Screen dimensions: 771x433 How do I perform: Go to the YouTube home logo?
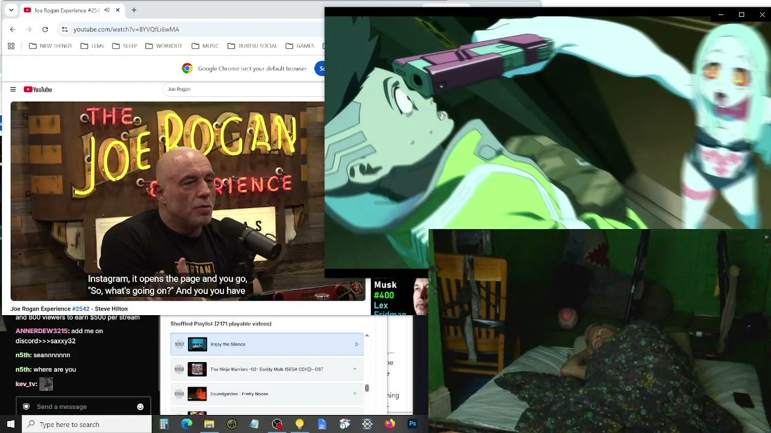(38, 90)
